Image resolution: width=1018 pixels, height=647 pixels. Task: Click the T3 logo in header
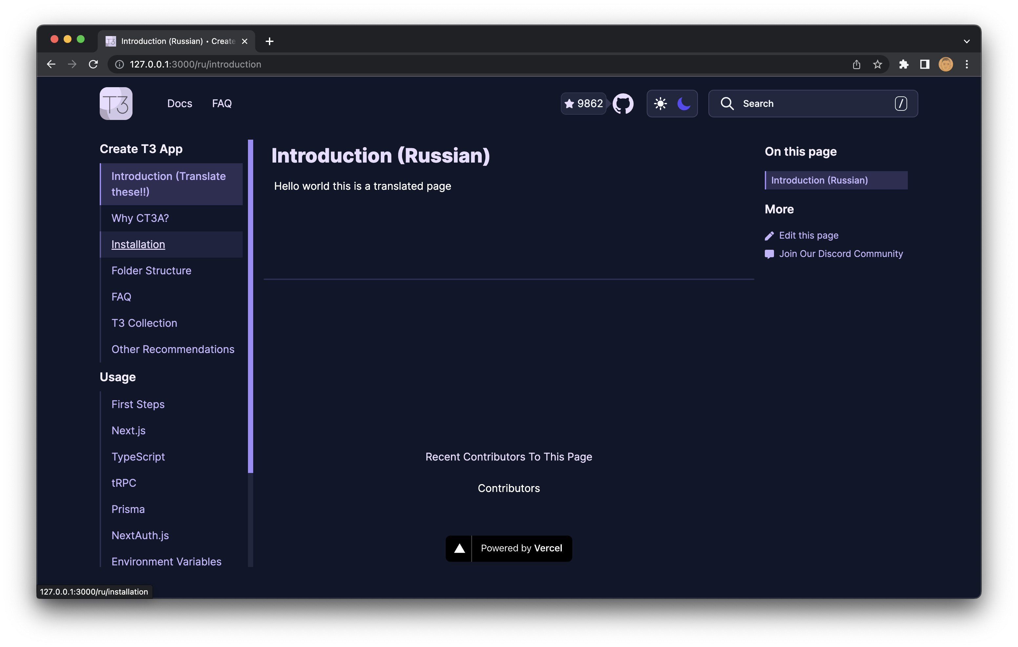(x=116, y=104)
